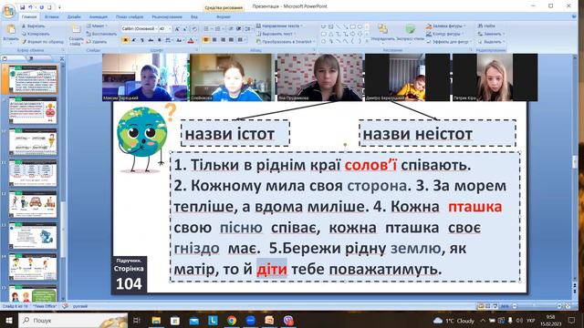Center the text in paragraph group
This screenshot has width=584, height=328.
[214, 40]
